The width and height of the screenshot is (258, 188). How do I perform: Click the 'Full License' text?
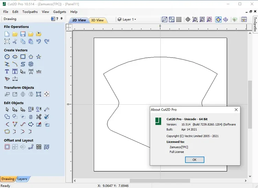177,152
